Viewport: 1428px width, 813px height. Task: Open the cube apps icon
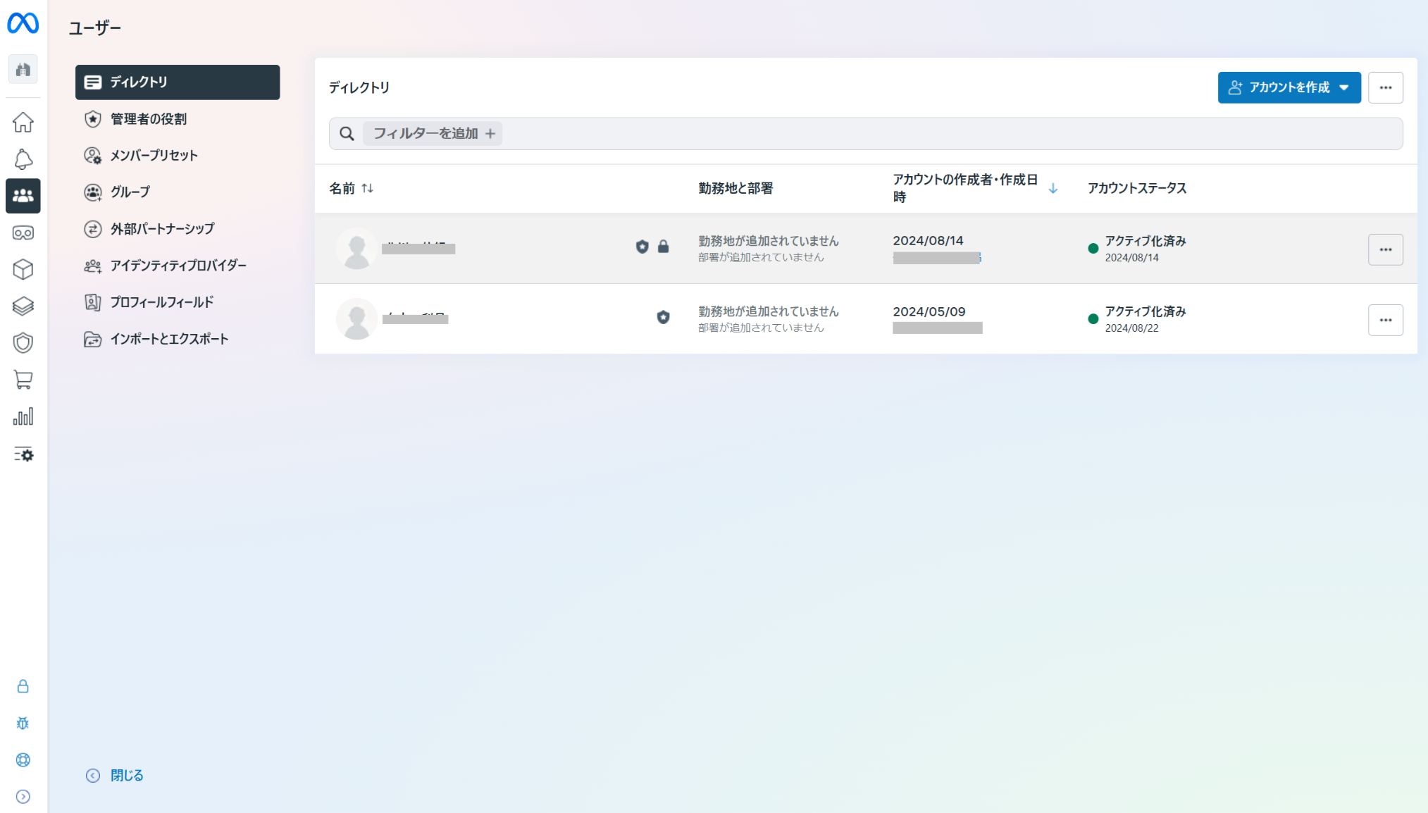coord(23,269)
